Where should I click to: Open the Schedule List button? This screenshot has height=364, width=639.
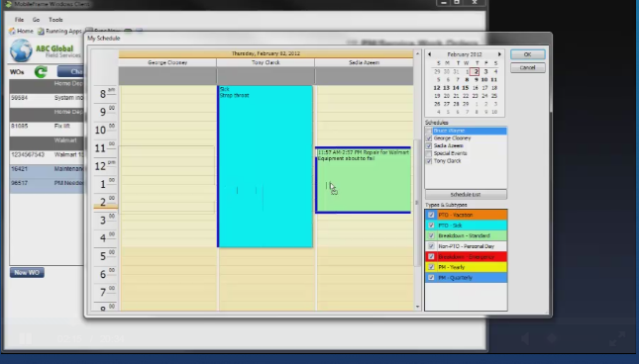click(467, 195)
